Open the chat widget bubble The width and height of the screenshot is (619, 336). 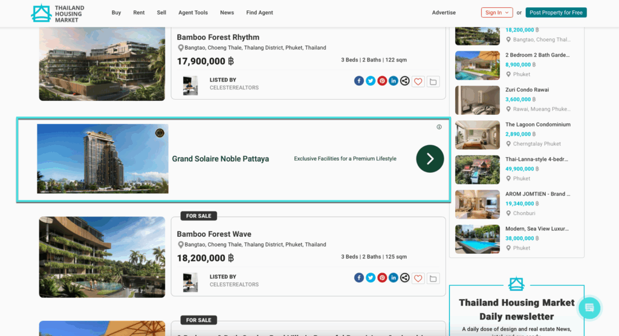[x=589, y=308]
